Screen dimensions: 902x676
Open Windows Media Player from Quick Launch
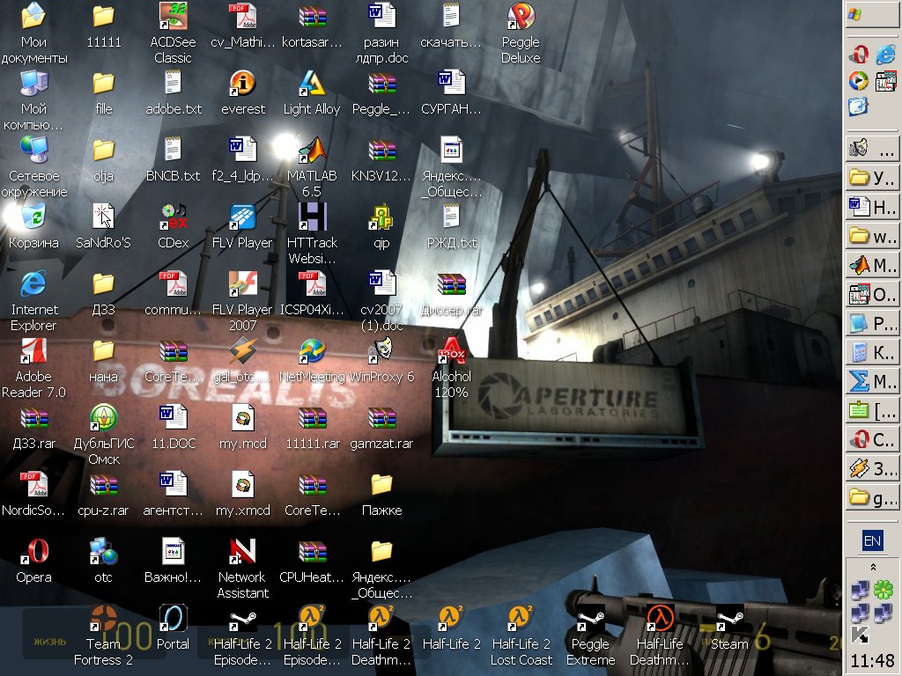click(x=860, y=81)
